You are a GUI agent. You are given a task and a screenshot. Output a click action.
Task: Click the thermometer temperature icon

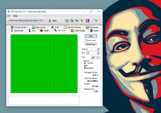pyautogui.click(x=50, y=21)
